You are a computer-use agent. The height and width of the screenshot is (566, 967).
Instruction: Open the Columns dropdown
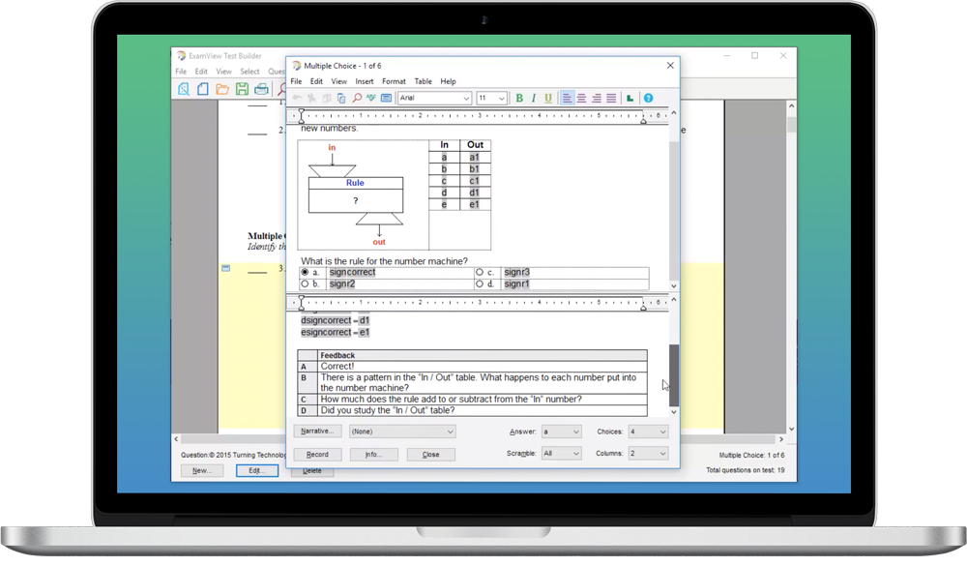coord(648,454)
